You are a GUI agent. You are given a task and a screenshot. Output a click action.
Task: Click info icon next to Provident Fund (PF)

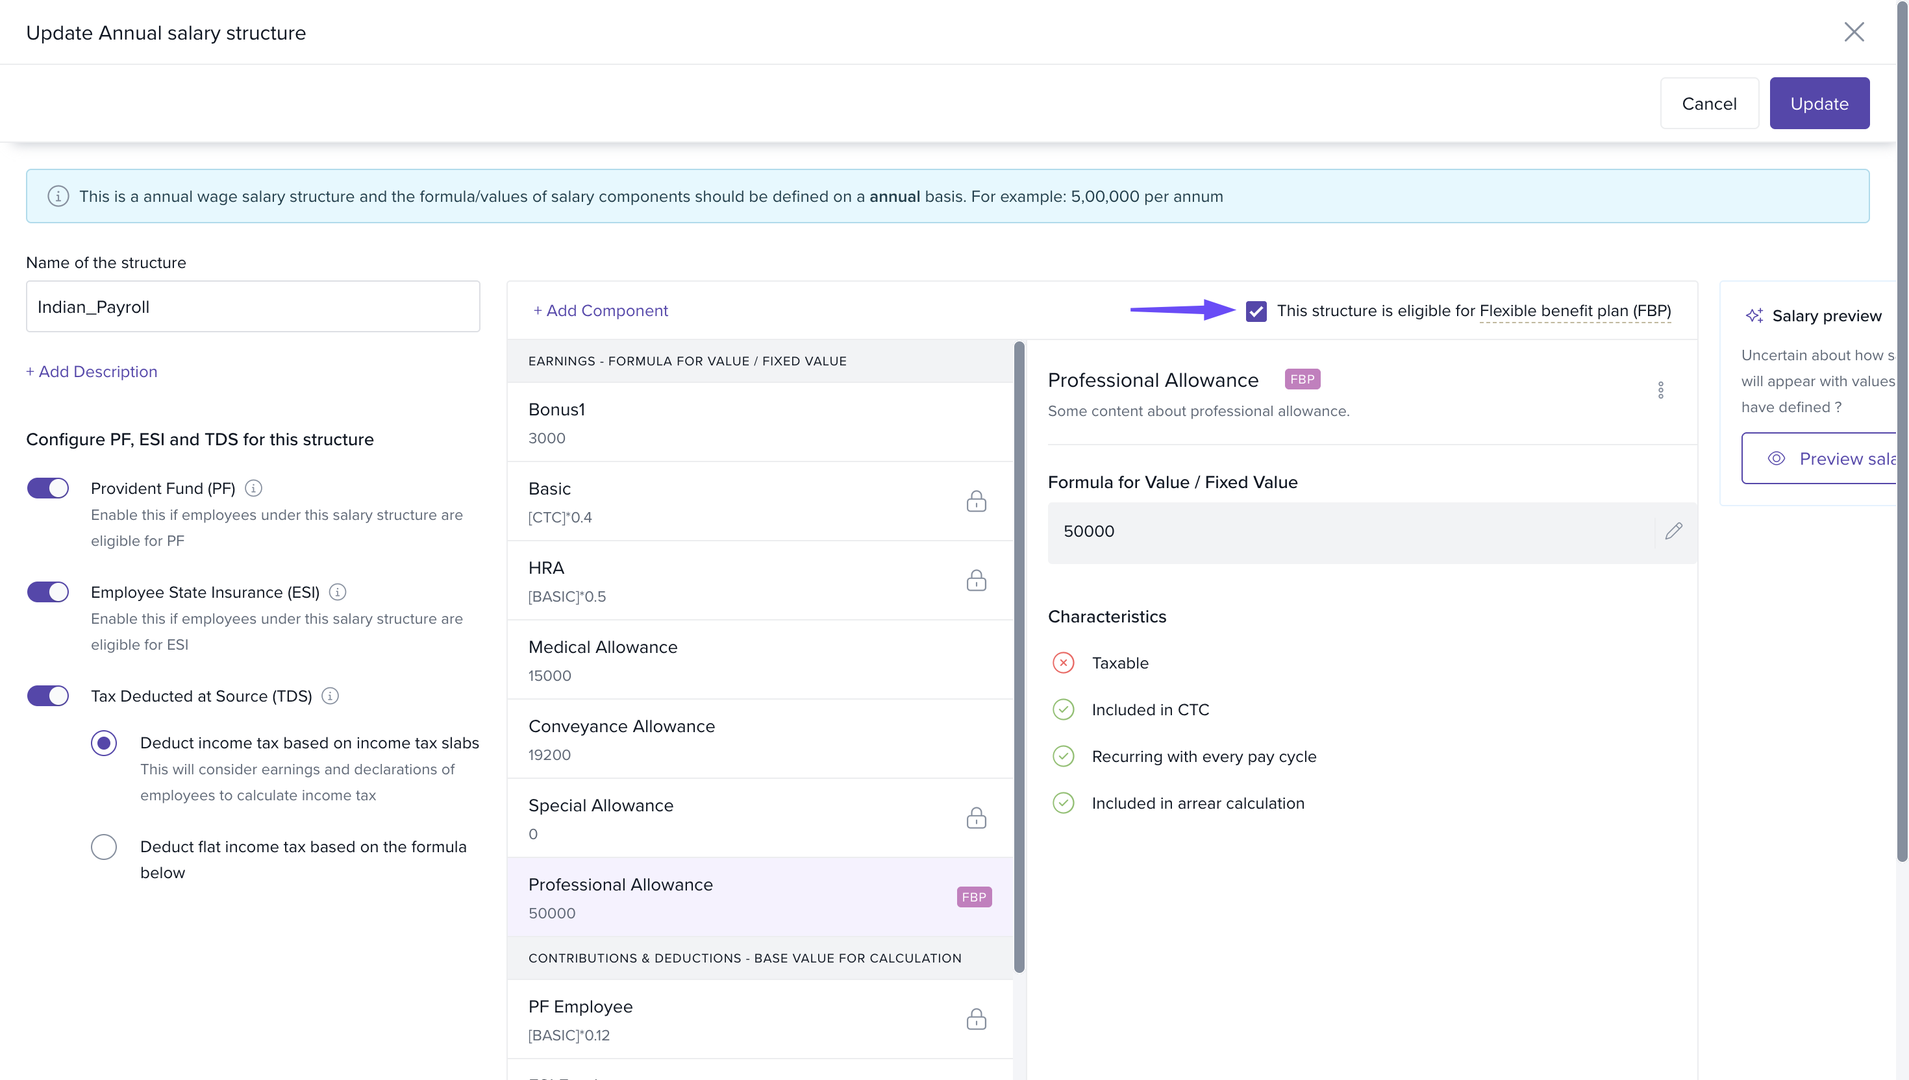point(253,488)
